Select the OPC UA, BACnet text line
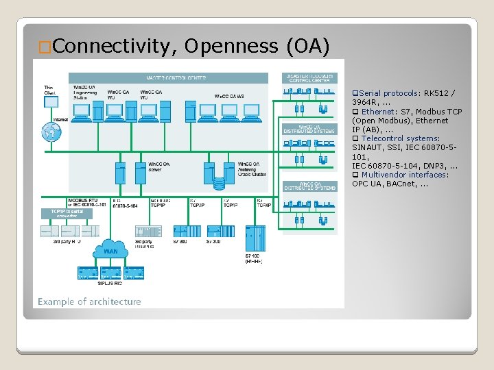This screenshot has width=494, height=370. pos(390,184)
